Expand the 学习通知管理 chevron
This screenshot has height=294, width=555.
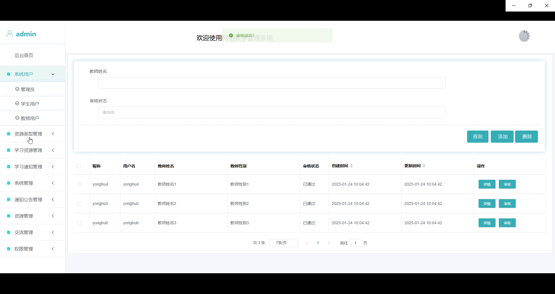(x=53, y=167)
